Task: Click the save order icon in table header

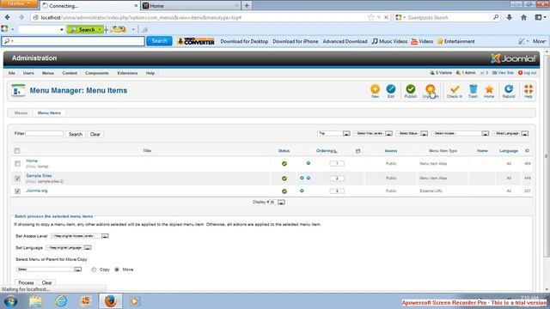Action: [357, 151]
